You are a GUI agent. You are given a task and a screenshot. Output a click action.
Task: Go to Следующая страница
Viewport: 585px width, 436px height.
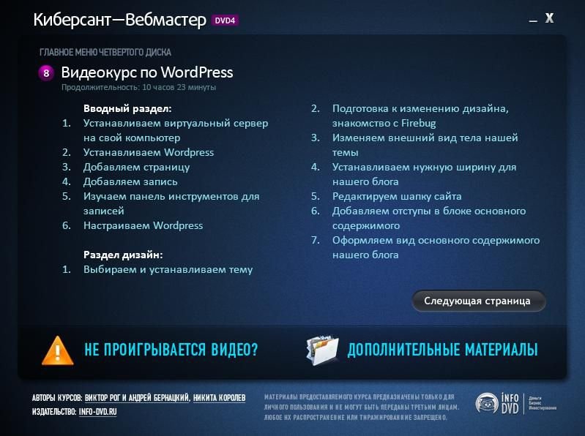(x=479, y=301)
